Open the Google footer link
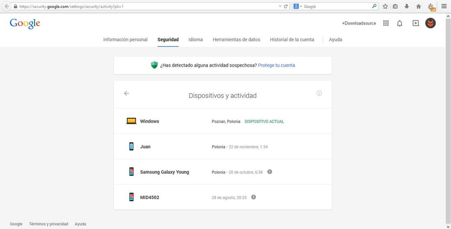 (16, 224)
